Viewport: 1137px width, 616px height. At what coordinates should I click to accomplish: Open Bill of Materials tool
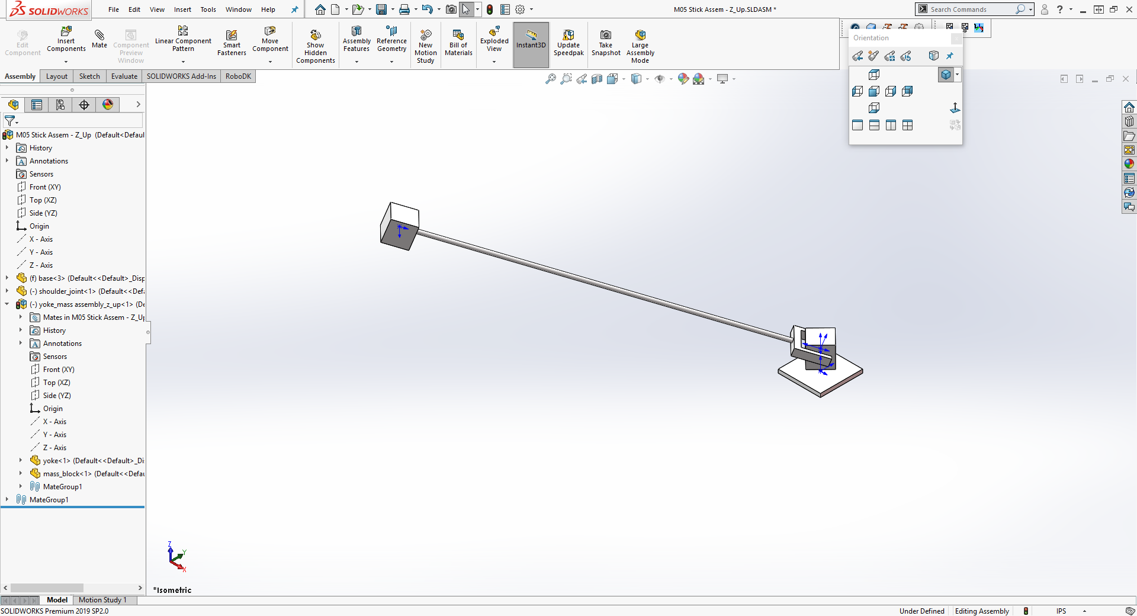click(x=458, y=43)
